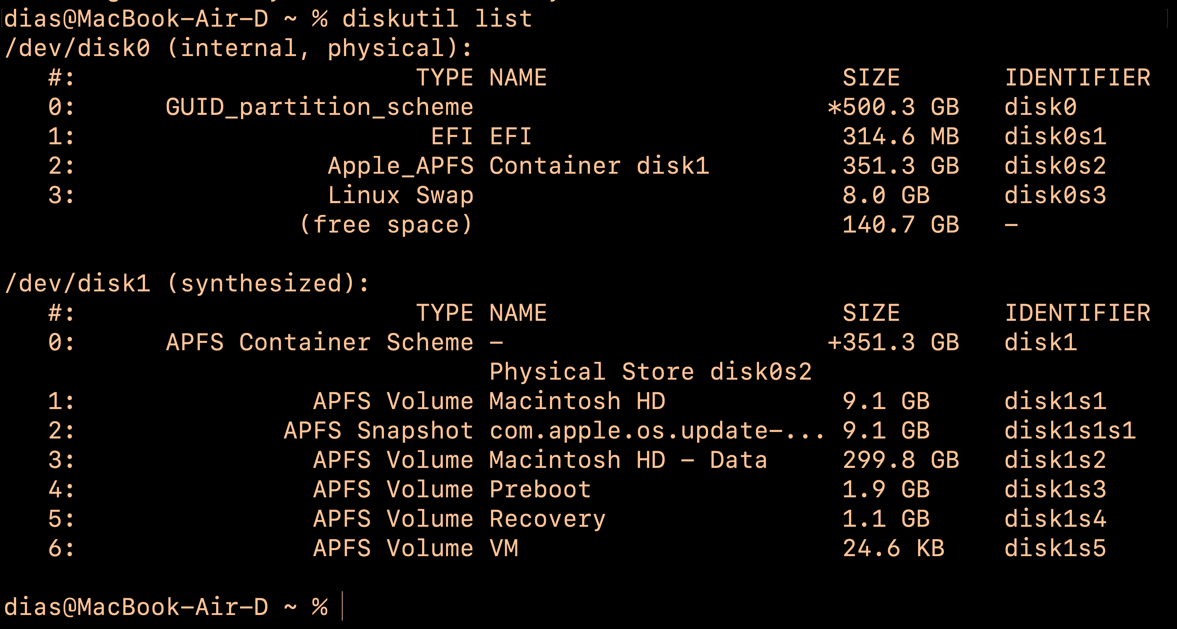This screenshot has width=1177, height=629.
Task: Click the 24.6 KB VM size
Action: [893, 548]
